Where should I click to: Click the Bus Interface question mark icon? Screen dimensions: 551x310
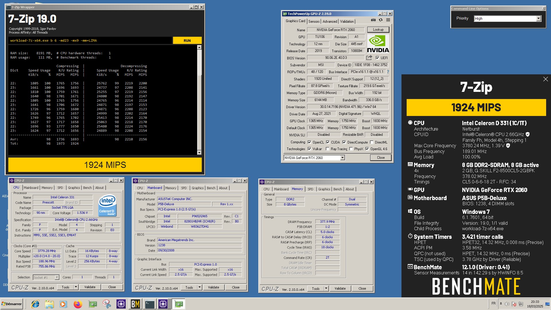[388, 72]
